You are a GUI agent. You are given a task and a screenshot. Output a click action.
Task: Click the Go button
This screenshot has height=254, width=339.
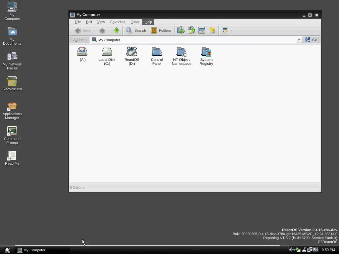coord(311,40)
